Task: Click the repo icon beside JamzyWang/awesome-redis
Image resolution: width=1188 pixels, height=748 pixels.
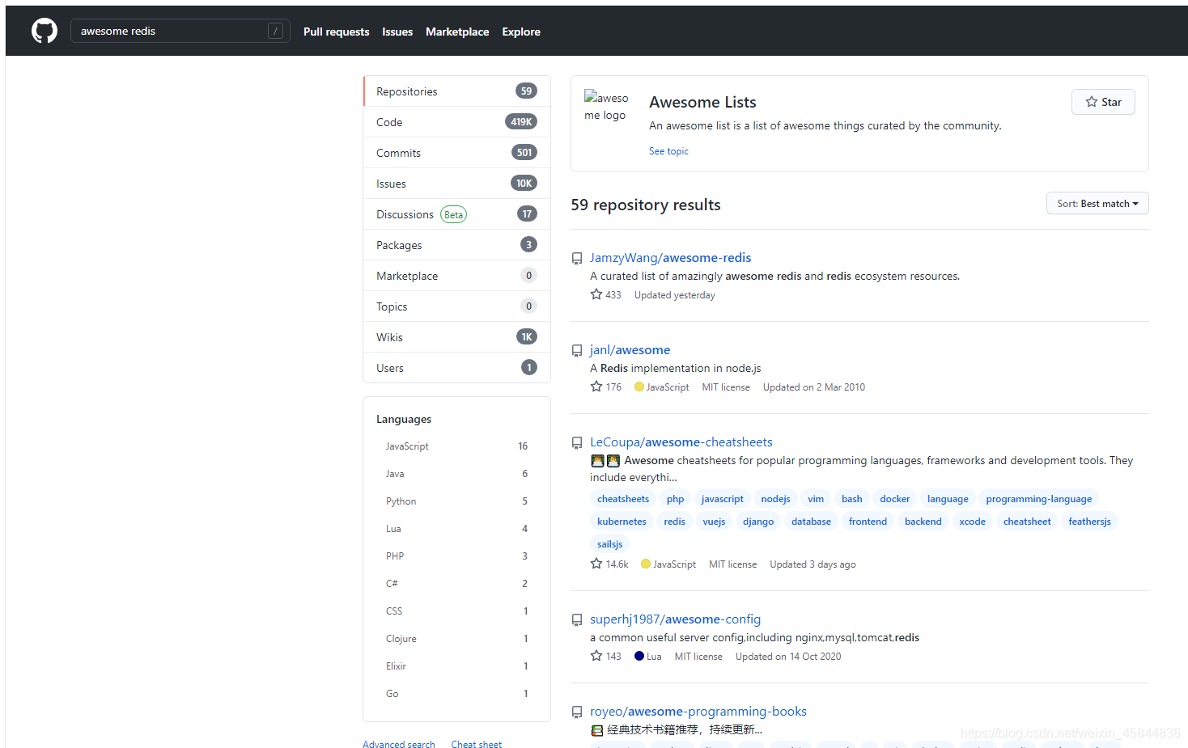Action: 577,259
